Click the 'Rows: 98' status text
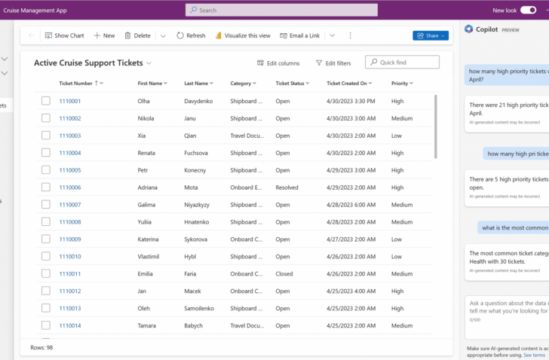The width and height of the screenshot is (549, 360). click(41, 347)
